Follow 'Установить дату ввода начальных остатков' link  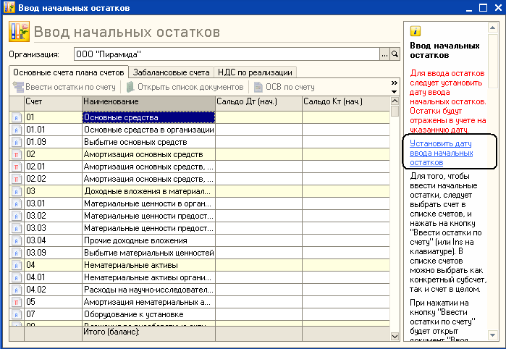coord(441,153)
